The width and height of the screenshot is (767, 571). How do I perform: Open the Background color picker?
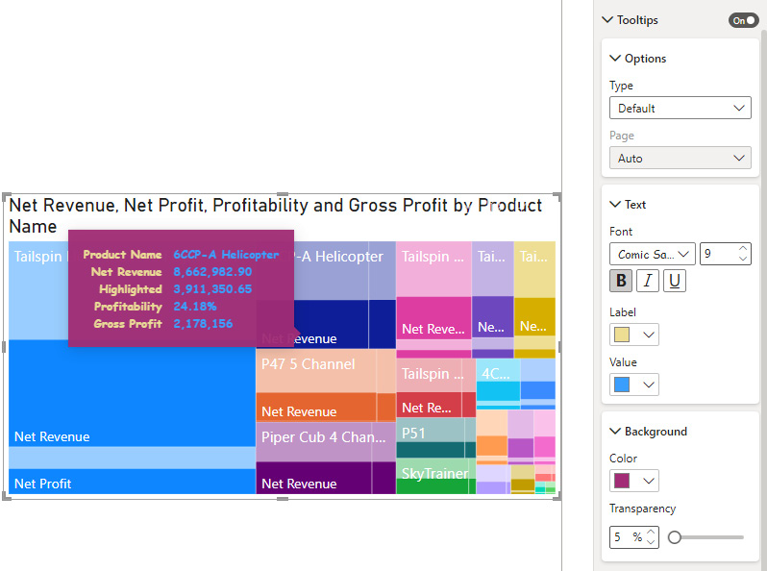(x=634, y=481)
